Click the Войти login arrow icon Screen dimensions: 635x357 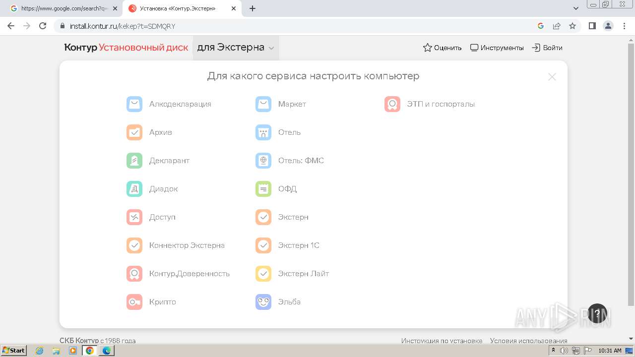536,48
